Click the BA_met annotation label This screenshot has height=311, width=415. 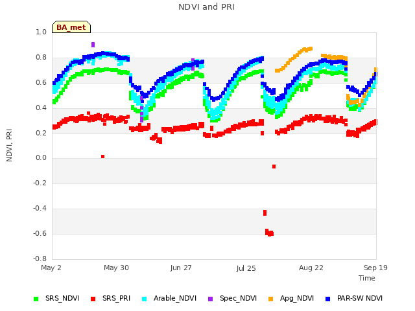(71, 27)
